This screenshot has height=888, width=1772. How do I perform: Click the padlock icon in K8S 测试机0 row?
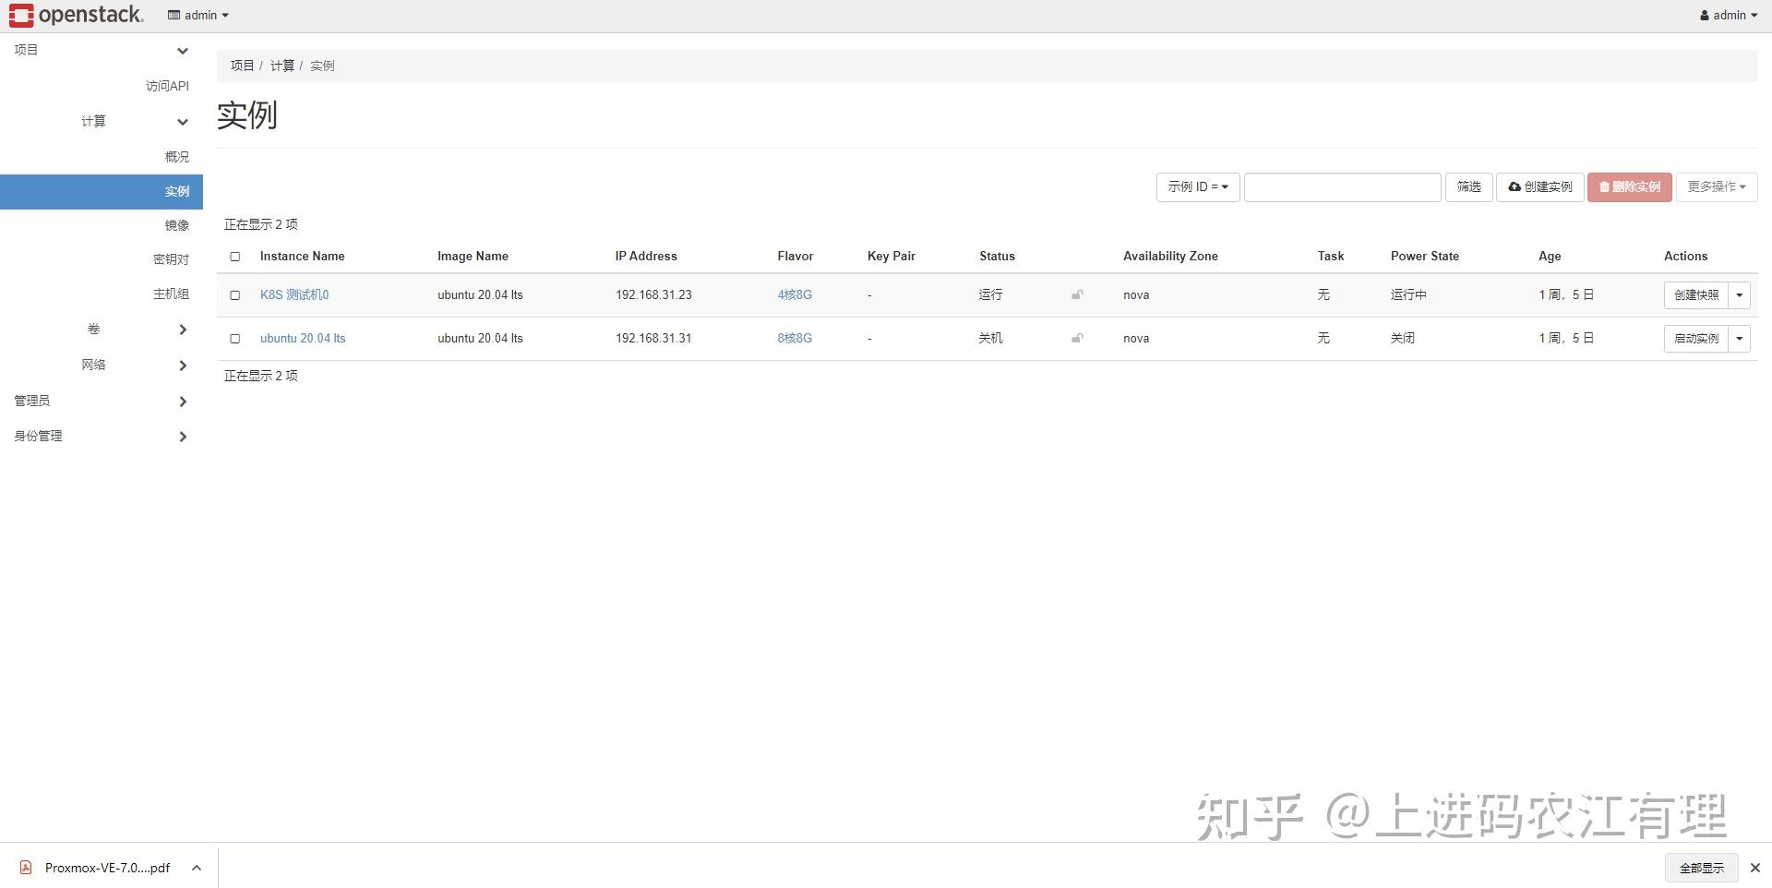coord(1076,294)
